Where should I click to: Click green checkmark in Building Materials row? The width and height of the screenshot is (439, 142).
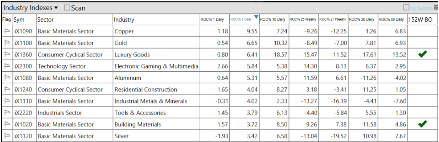click(x=422, y=124)
